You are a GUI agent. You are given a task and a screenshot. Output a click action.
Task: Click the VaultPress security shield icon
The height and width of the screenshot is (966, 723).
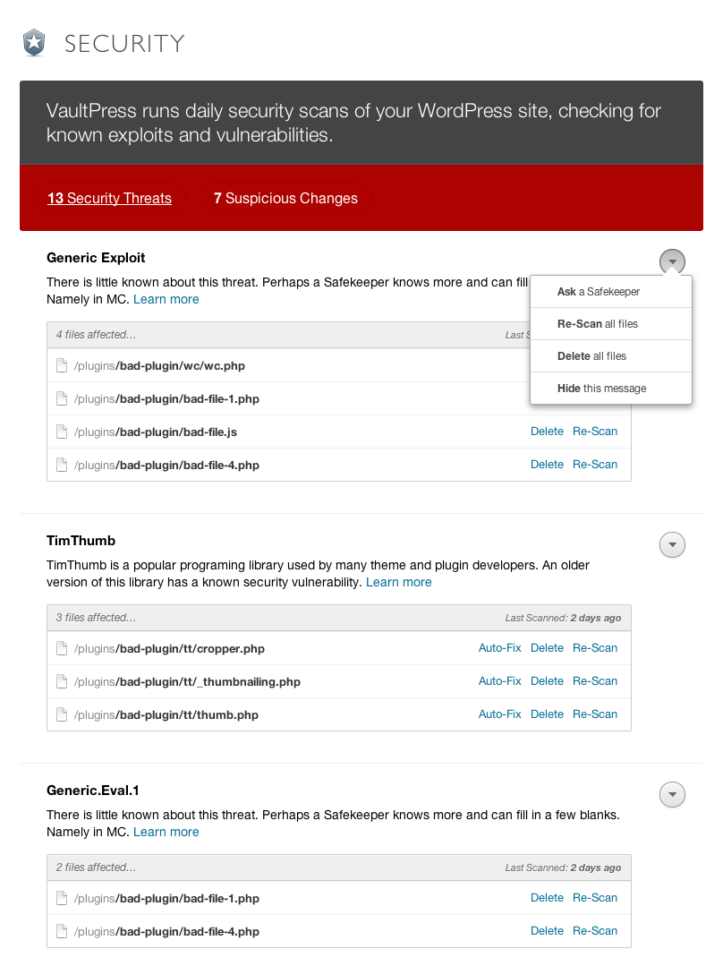coord(34,43)
